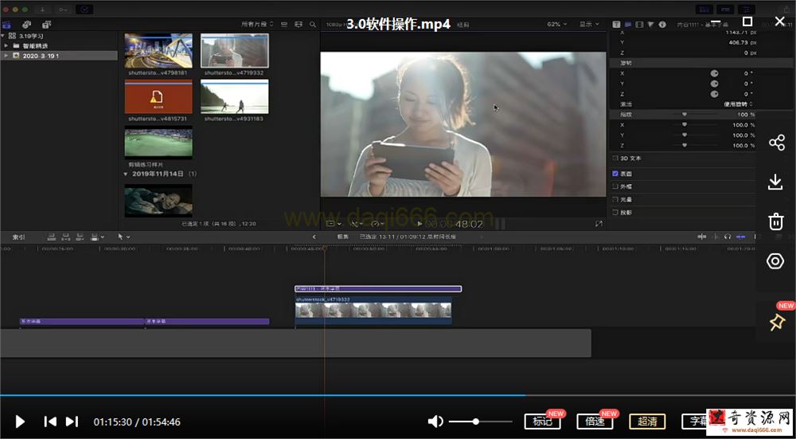
Task: Adjust the player volume slider
Action: [480, 421]
